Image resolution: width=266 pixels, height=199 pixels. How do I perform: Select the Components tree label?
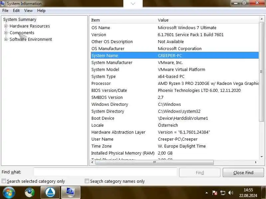point(22,33)
